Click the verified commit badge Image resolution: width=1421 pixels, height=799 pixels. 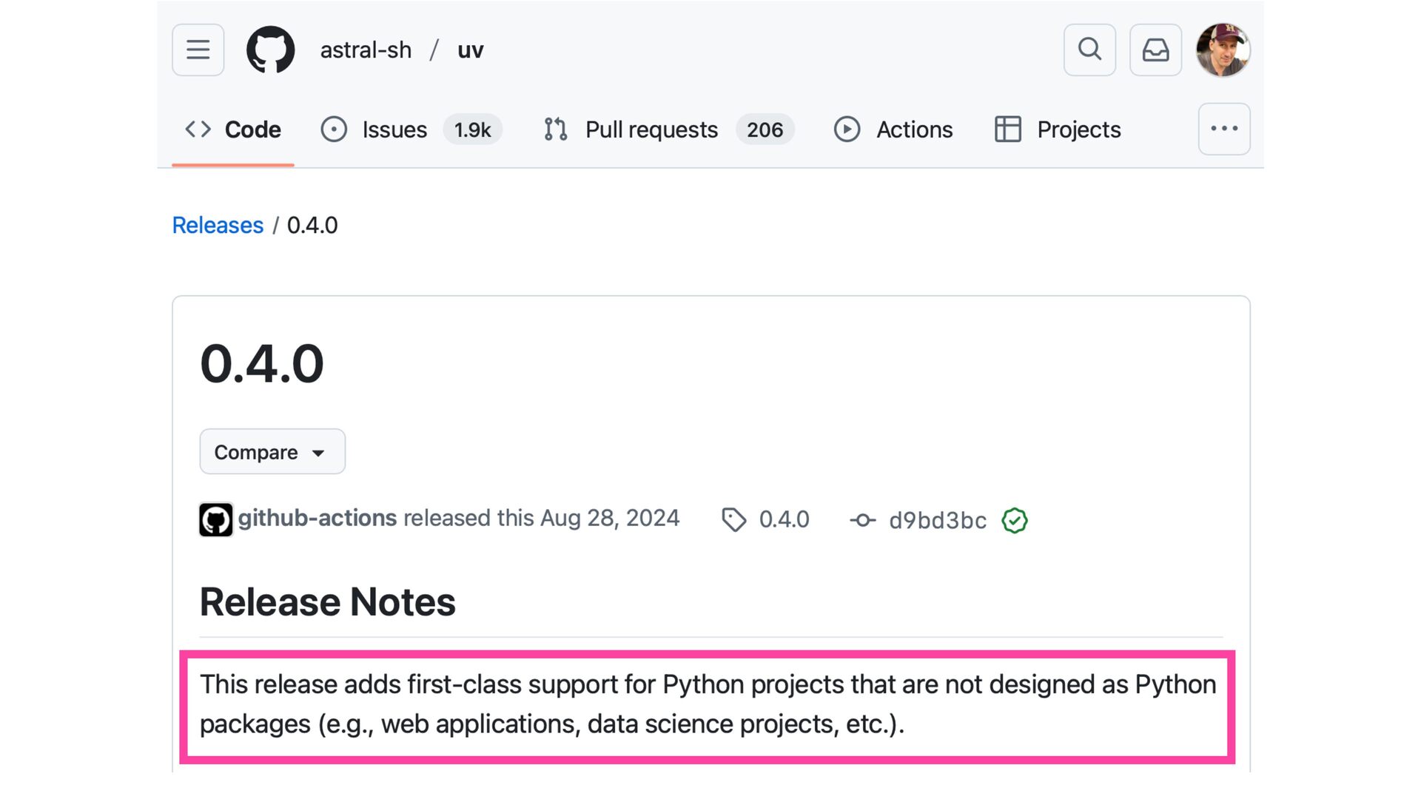(1014, 520)
